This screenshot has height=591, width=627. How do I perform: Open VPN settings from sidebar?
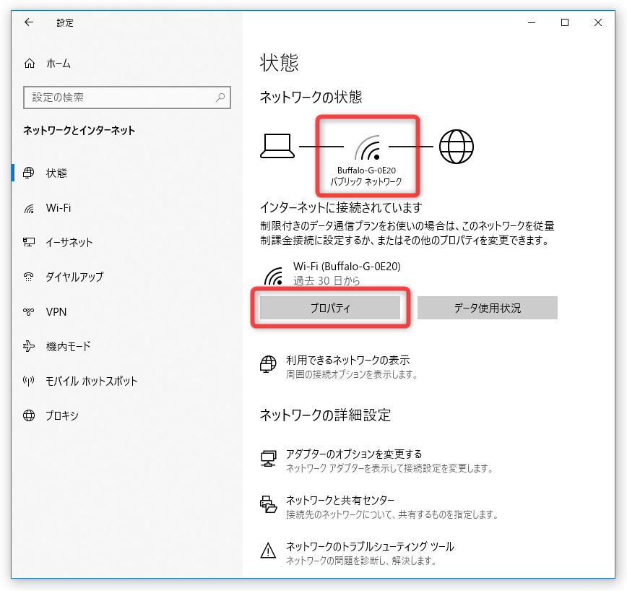[56, 312]
